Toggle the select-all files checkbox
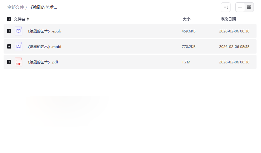The width and height of the screenshot is (261, 153). click(x=9, y=19)
